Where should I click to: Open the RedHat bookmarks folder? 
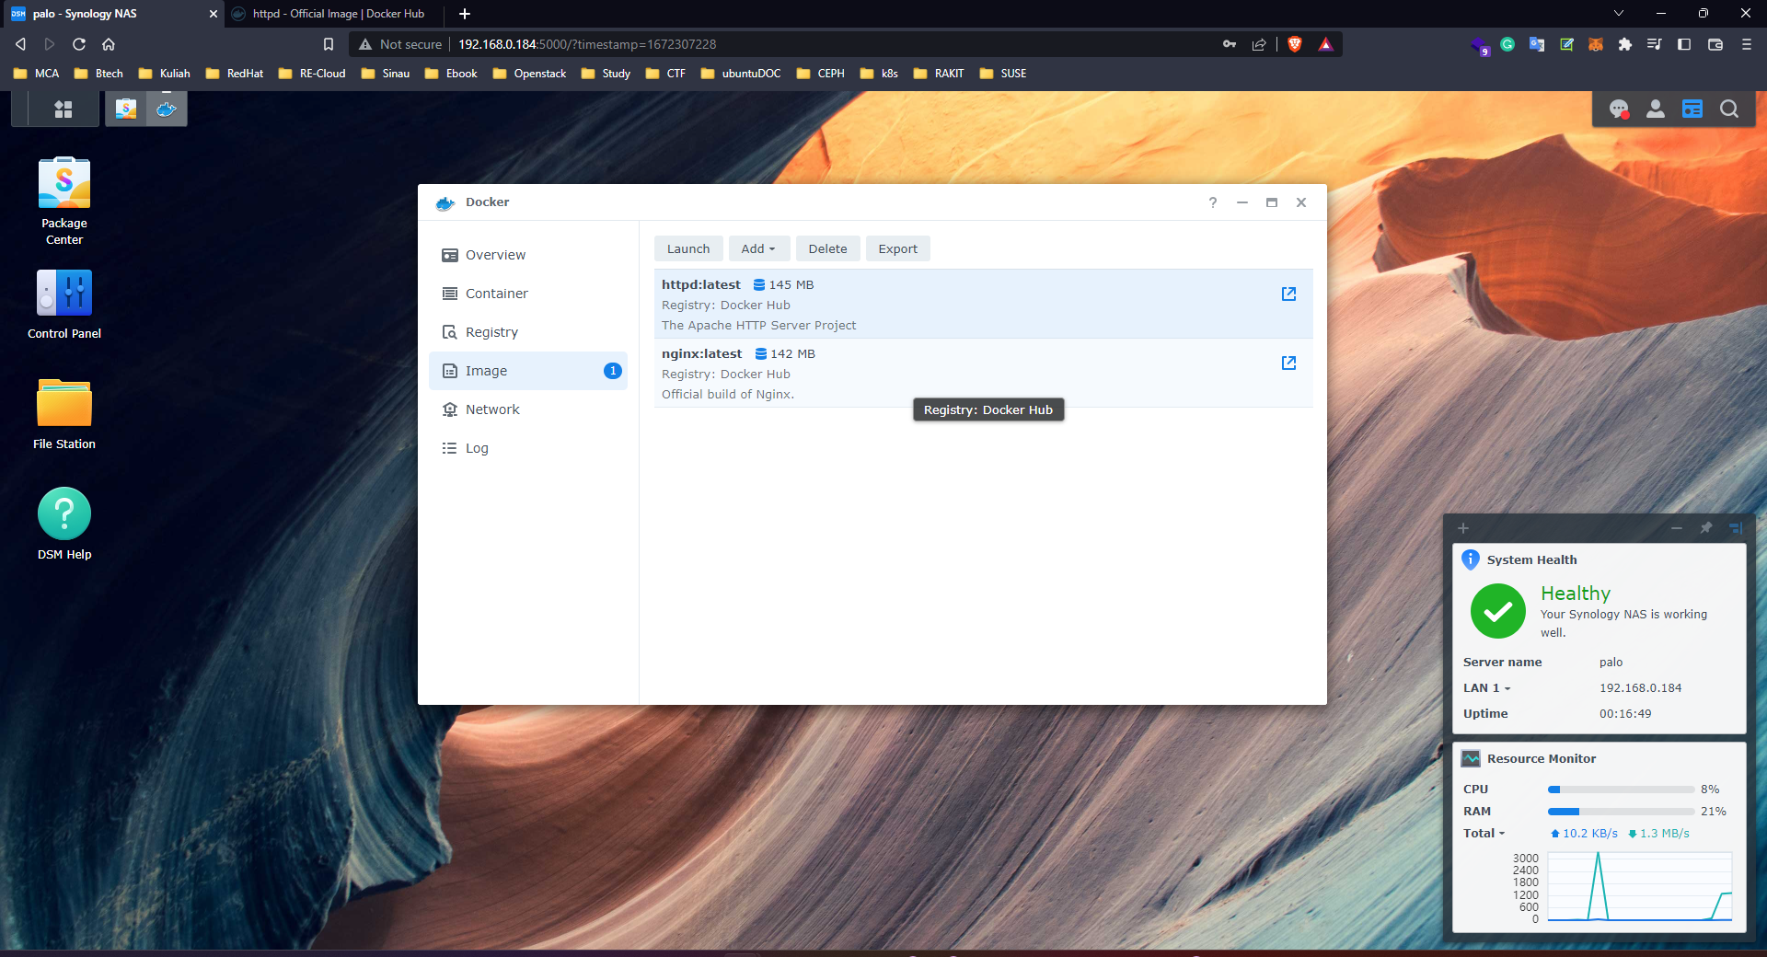click(x=235, y=74)
